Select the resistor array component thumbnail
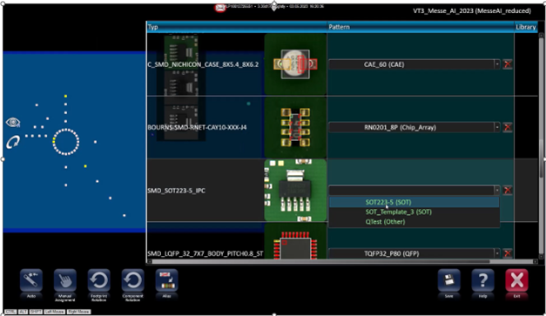The height and width of the screenshot is (316, 546). (295, 127)
